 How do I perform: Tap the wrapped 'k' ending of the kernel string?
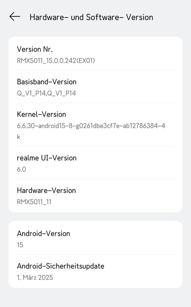point(19,137)
